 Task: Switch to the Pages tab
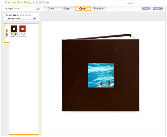point(67,8)
